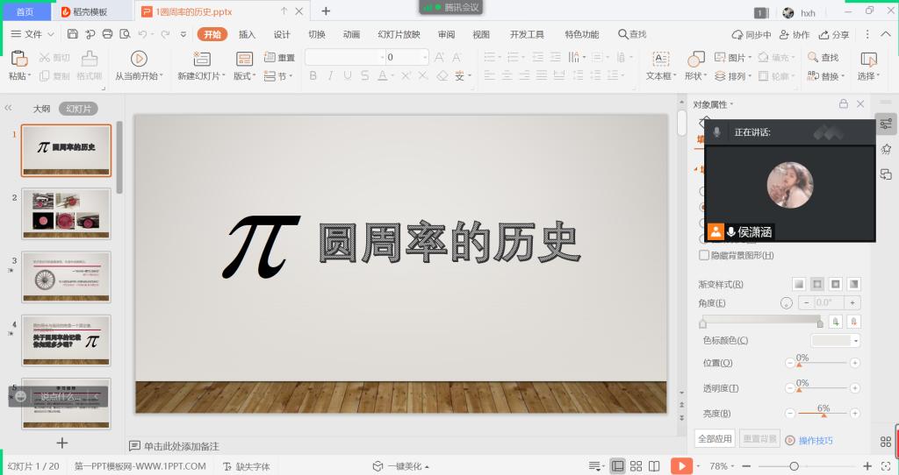
Task: Start slideshow from current slide icon
Action: (139, 59)
